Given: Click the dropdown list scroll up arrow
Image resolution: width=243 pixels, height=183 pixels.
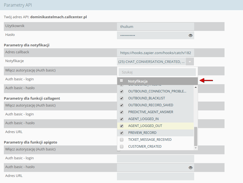Looking at the screenshot, I should (x=196, y=87).
